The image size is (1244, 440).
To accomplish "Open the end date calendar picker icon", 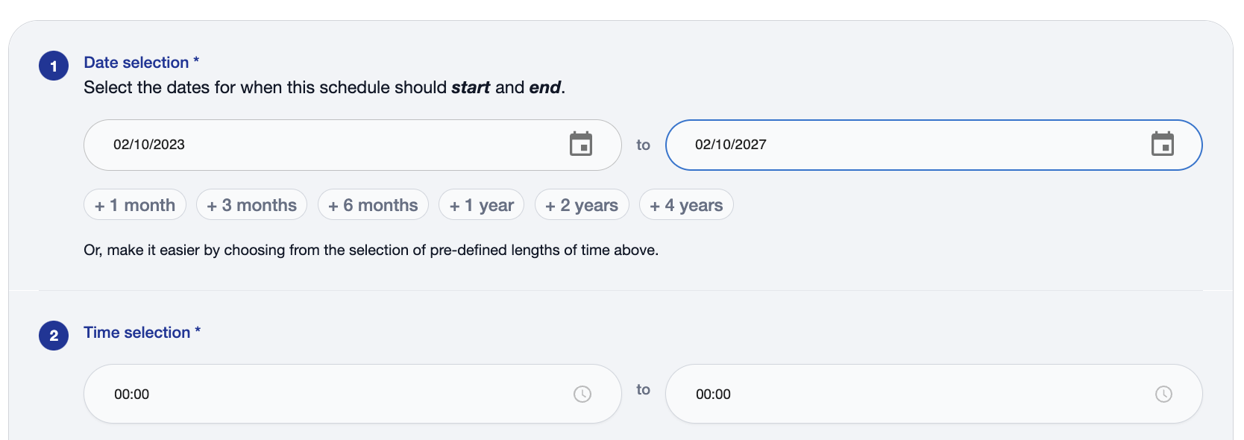I will click(x=1162, y=144).
